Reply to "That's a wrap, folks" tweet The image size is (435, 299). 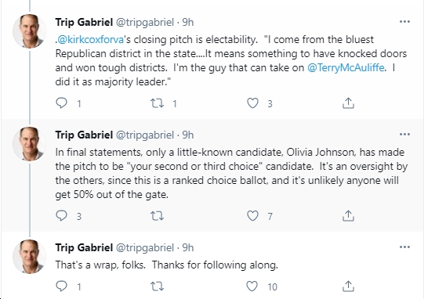click(x=61, y=286)
